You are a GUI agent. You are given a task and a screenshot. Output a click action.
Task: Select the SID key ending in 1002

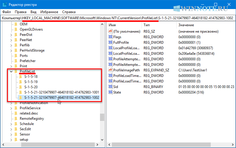click(62, 98)
